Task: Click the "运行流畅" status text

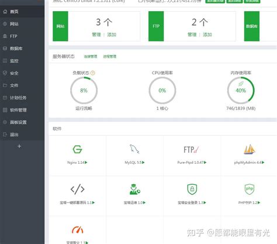Action: tap(84, 108)
